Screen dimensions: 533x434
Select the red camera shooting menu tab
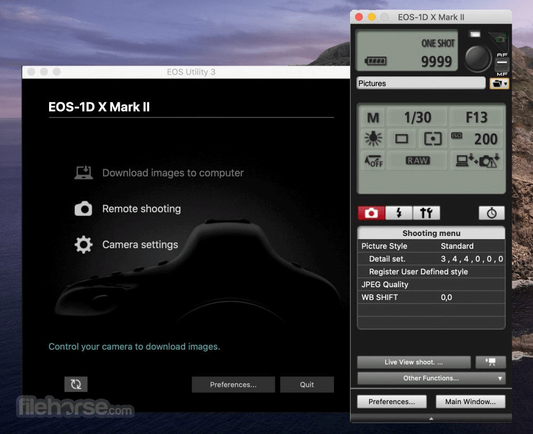371,213
